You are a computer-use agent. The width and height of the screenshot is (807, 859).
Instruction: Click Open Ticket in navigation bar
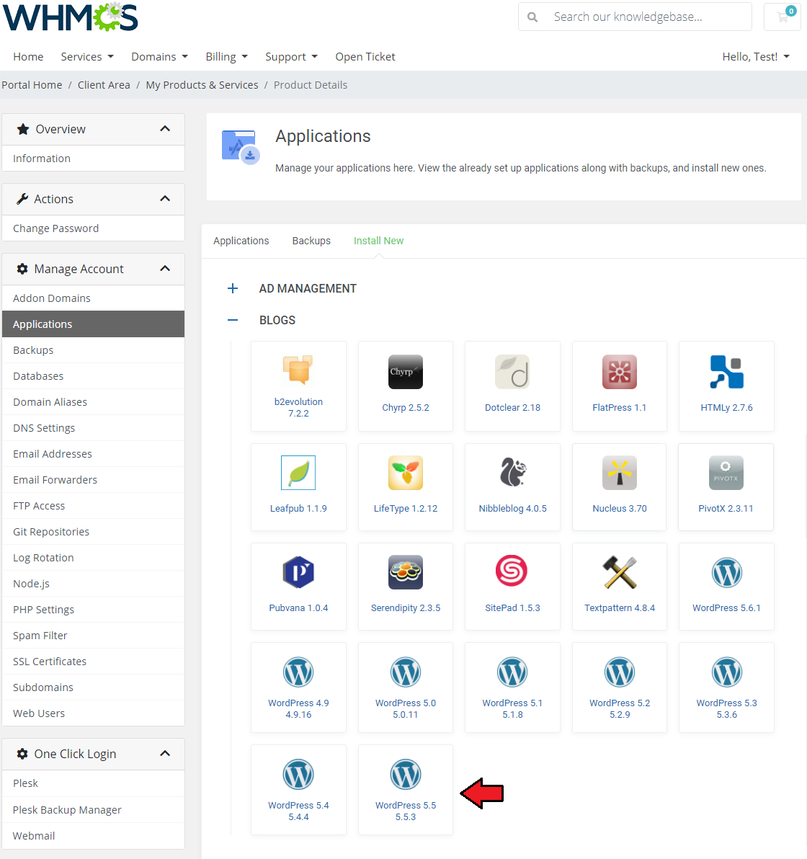click(x=365, y=57)
